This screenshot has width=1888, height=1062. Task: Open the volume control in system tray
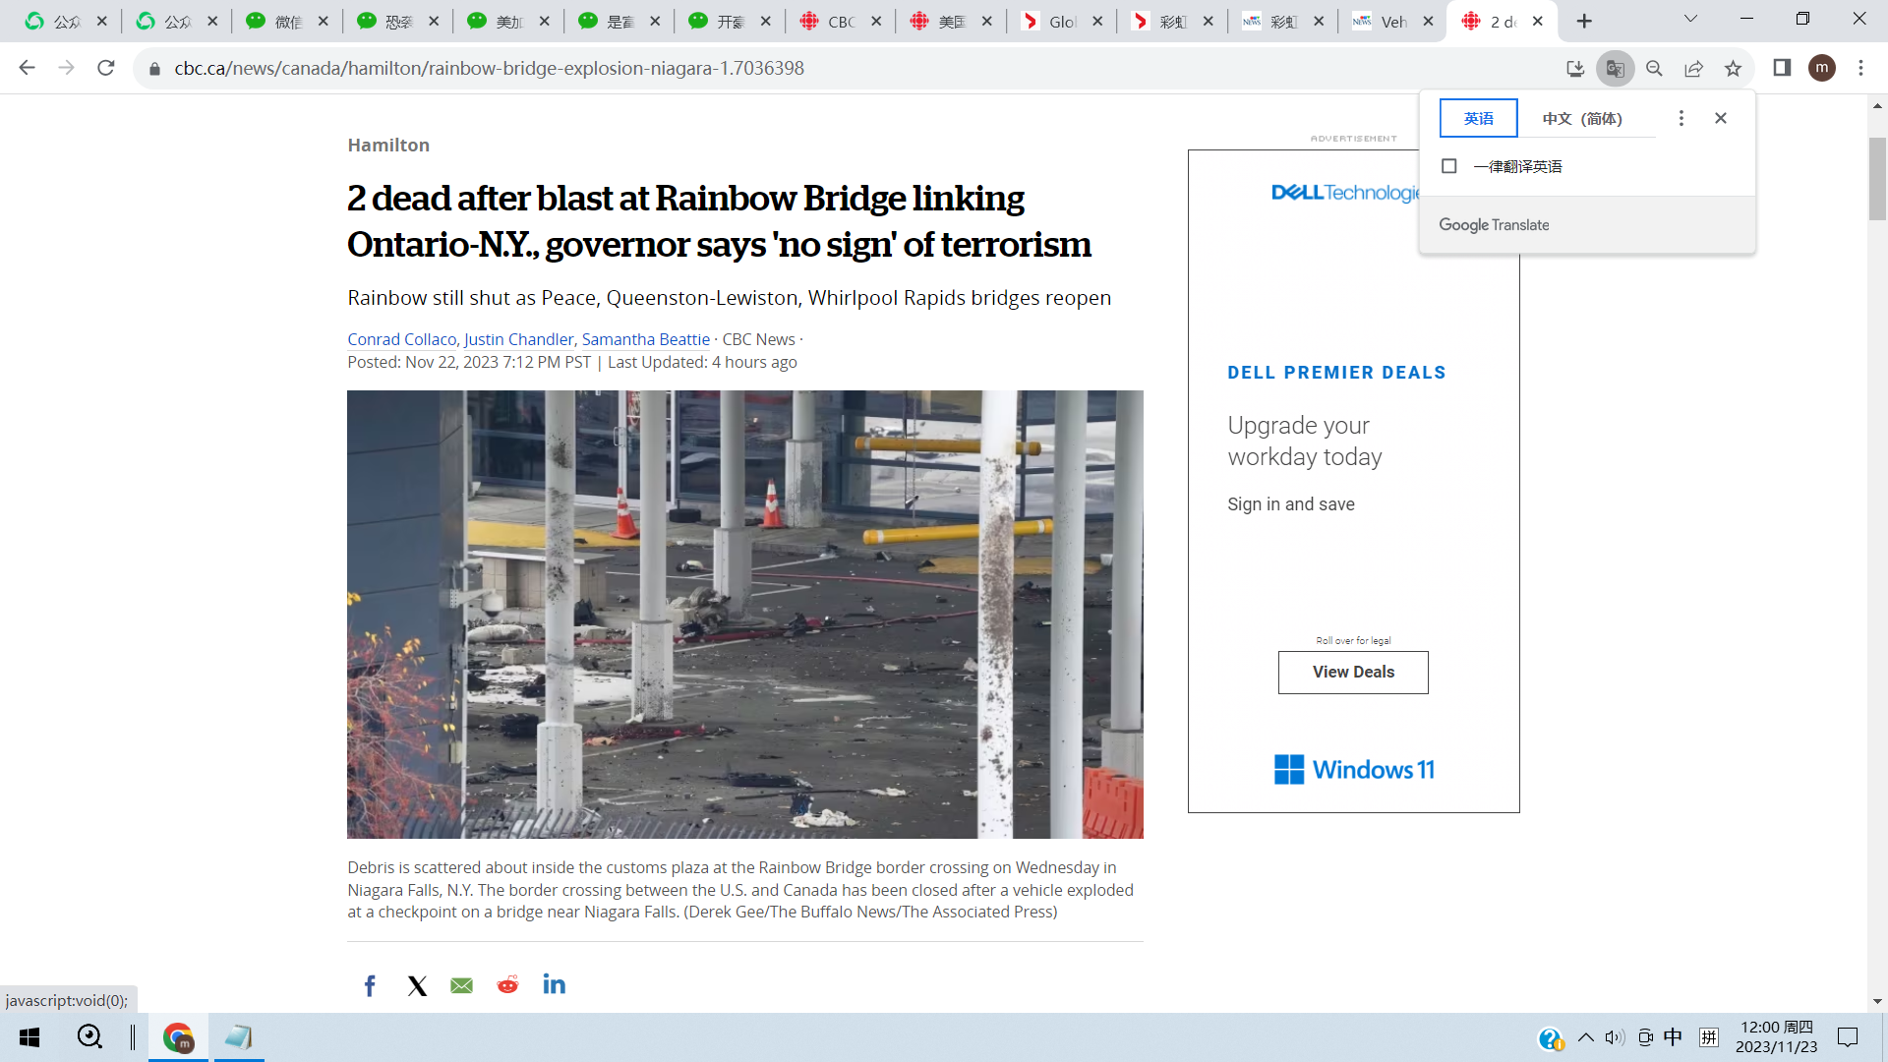tap(1615, 1037)
